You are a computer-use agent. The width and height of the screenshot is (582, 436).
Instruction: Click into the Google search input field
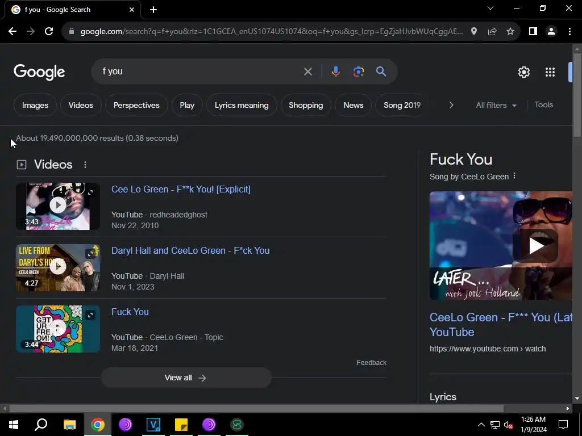201,72
